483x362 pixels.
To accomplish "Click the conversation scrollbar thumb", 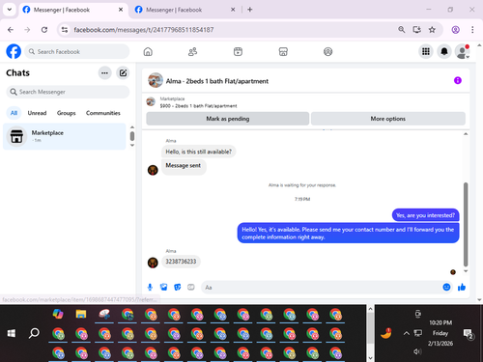I will click(x=466, y=224).
